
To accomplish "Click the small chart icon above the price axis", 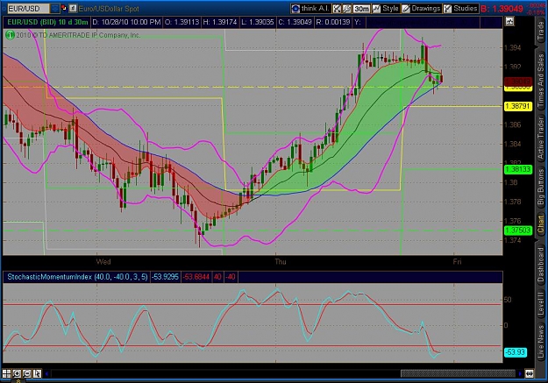I will click(x=509, y=22).
